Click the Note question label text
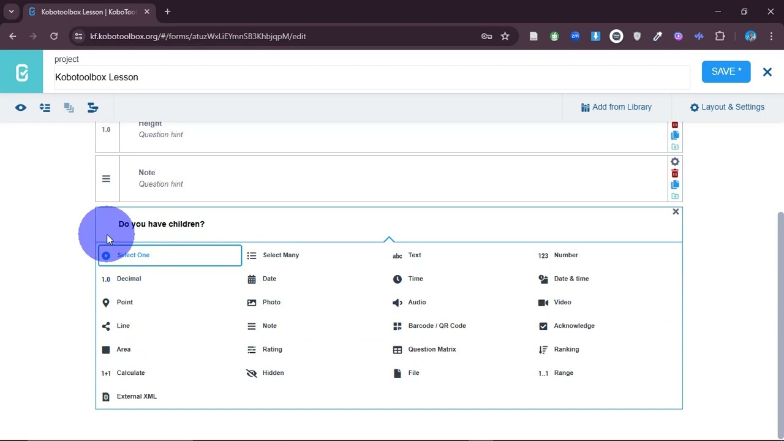 [147, 173]
